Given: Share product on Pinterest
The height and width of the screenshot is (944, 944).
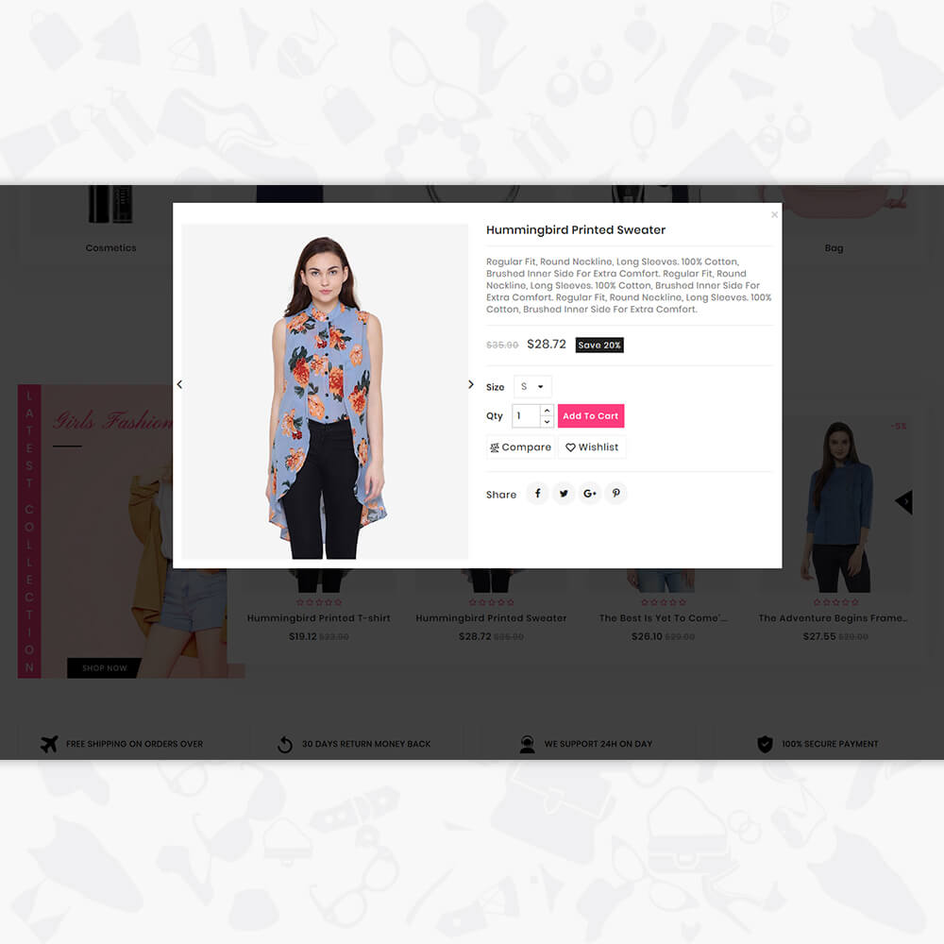Looking at the screenshot, I should tap(615, 493).
